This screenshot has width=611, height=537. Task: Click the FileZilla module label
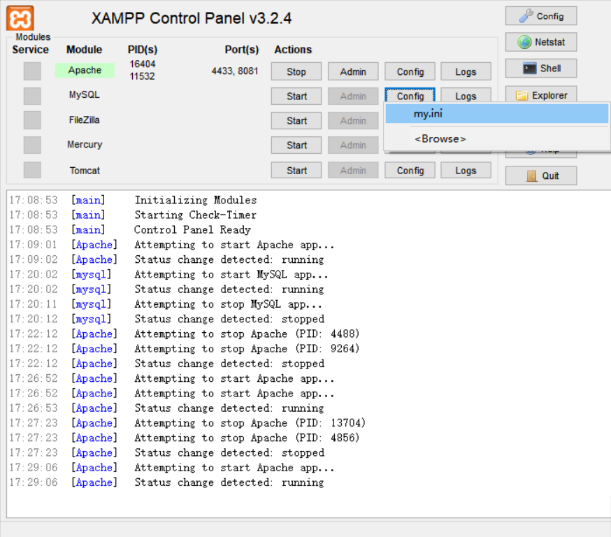84,120
